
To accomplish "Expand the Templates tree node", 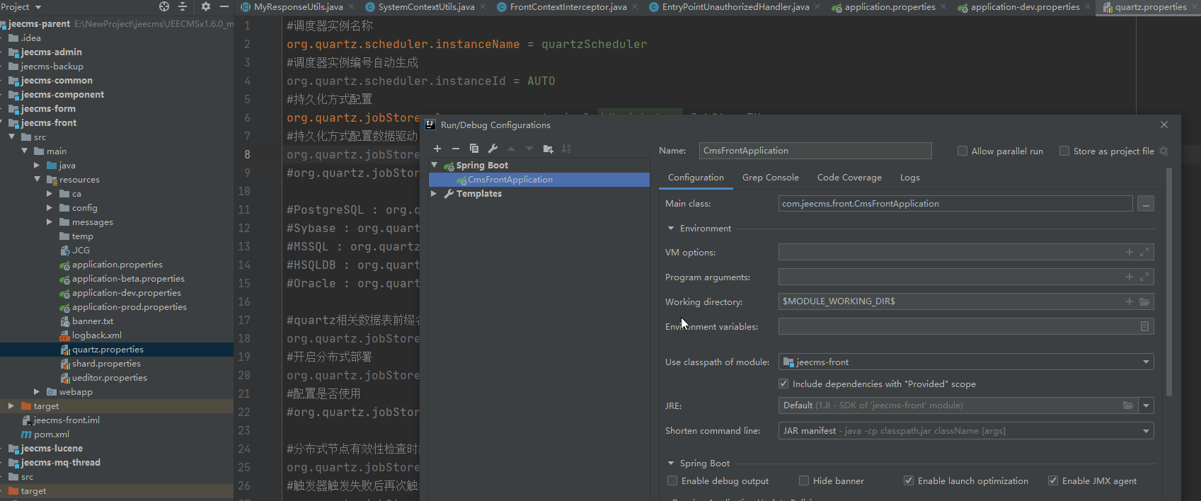I will click(x=435, y=194).
